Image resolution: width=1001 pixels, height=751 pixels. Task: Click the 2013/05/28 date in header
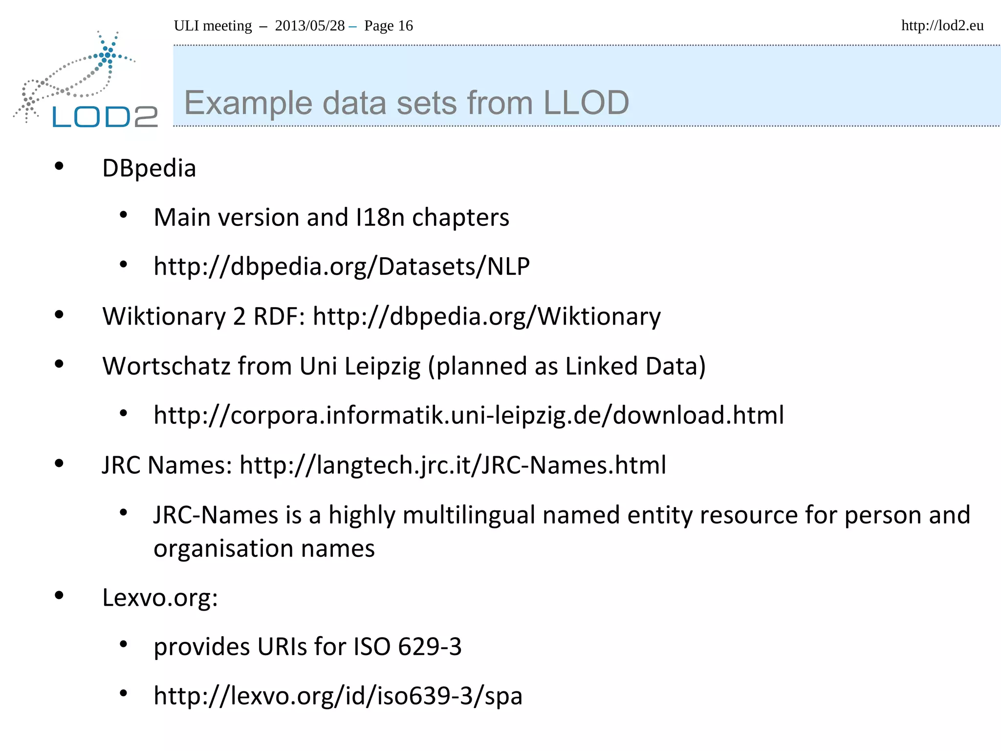310,25
